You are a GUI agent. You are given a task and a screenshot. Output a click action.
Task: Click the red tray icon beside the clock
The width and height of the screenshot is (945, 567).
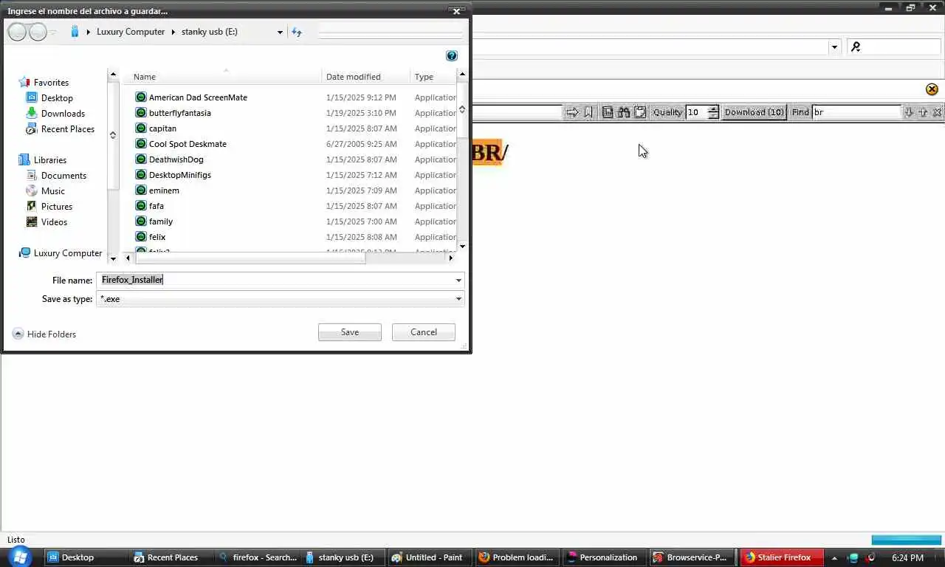coord(871,557)
